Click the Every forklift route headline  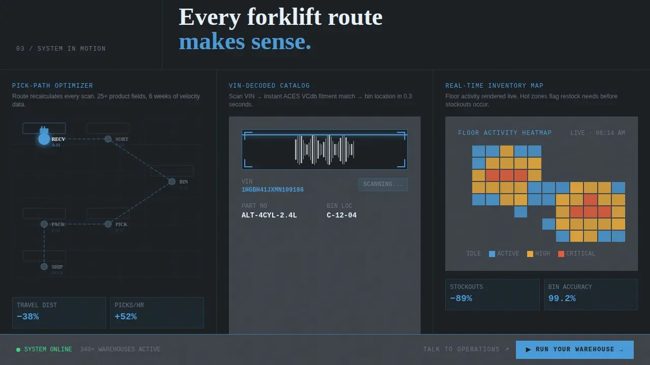pyautogui.click(x=281, y=17)
